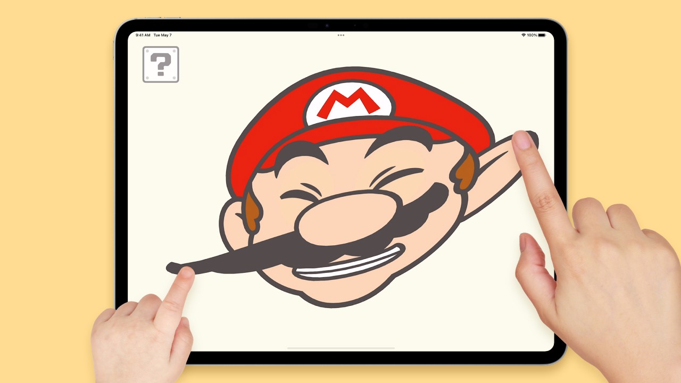Click the 9:41 AM clock
681x383 pixels.
tap(143, 35)
